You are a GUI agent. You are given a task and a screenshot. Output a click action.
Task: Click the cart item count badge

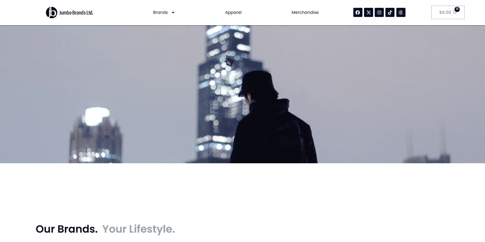coord(457,9)
